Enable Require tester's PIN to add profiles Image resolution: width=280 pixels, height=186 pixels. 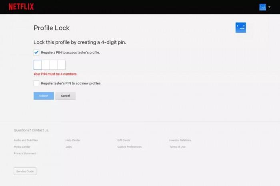click(x=36, y=83)
